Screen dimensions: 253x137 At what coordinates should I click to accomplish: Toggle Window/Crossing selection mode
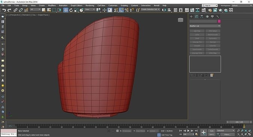coord(60,10)
